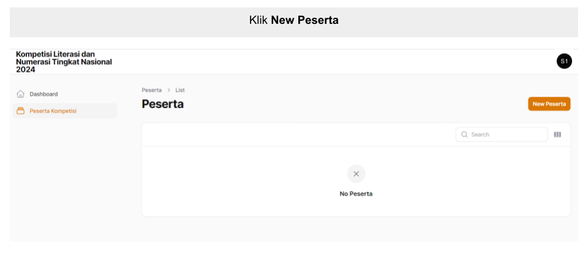Focus the Search input field
The width and height of the screenshot is (588, 280).
pos(502,134)
